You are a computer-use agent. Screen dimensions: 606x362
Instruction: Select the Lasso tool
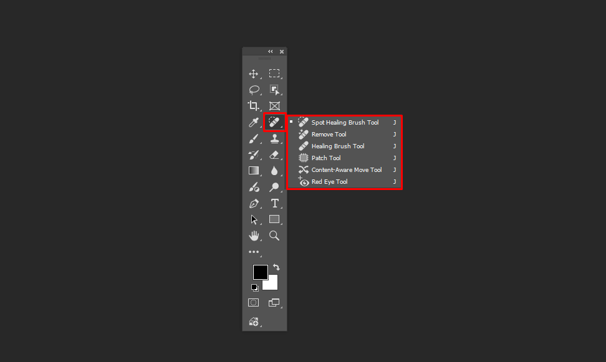point(254,90)
